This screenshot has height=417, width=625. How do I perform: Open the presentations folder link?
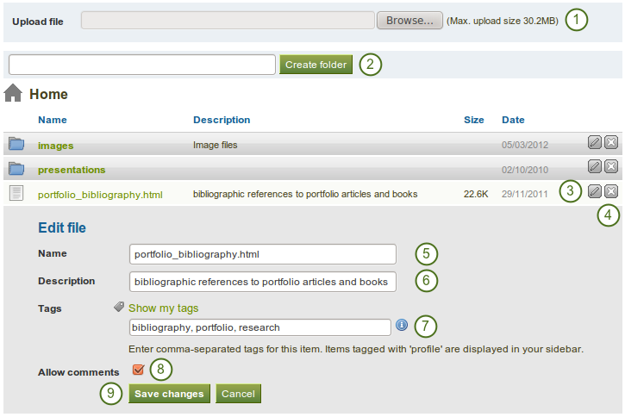coord(72,170)
